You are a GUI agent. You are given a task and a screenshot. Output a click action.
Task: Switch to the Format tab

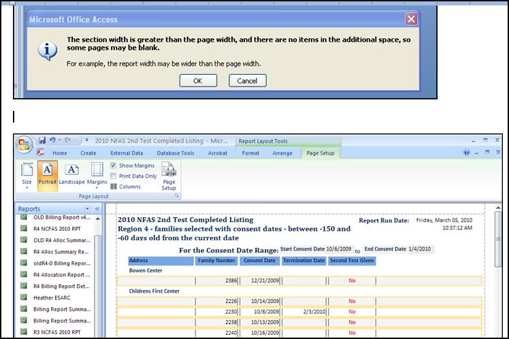click(x=250, y=153)
